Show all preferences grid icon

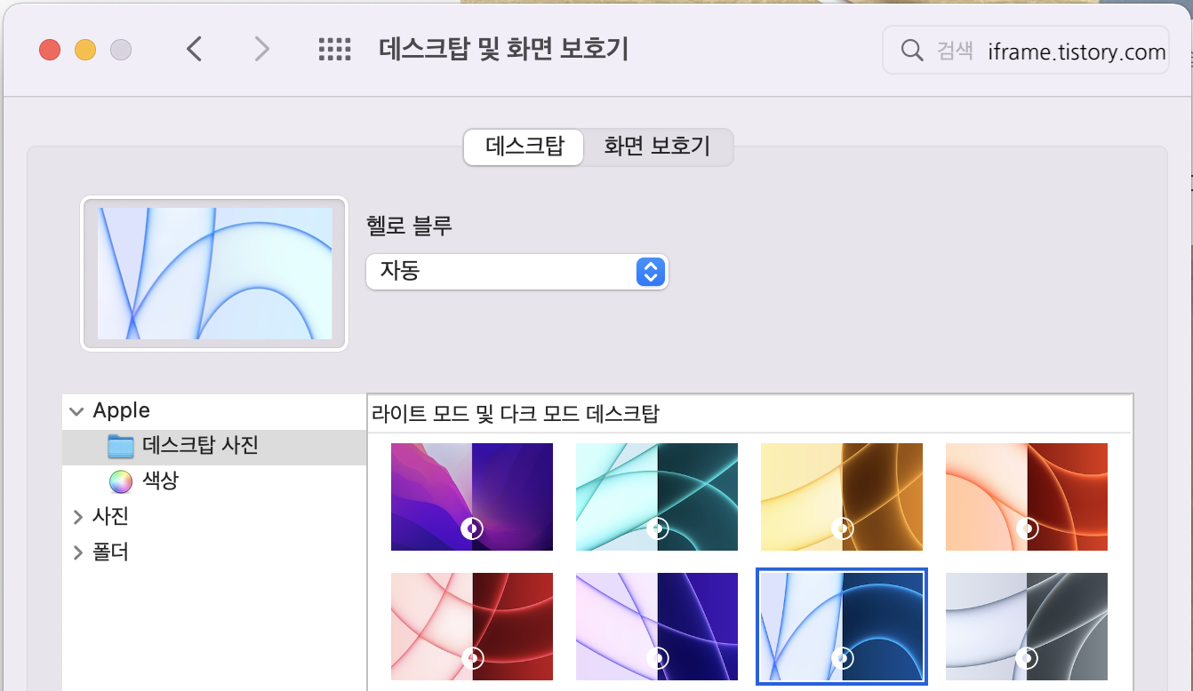[x=335, y=49]
